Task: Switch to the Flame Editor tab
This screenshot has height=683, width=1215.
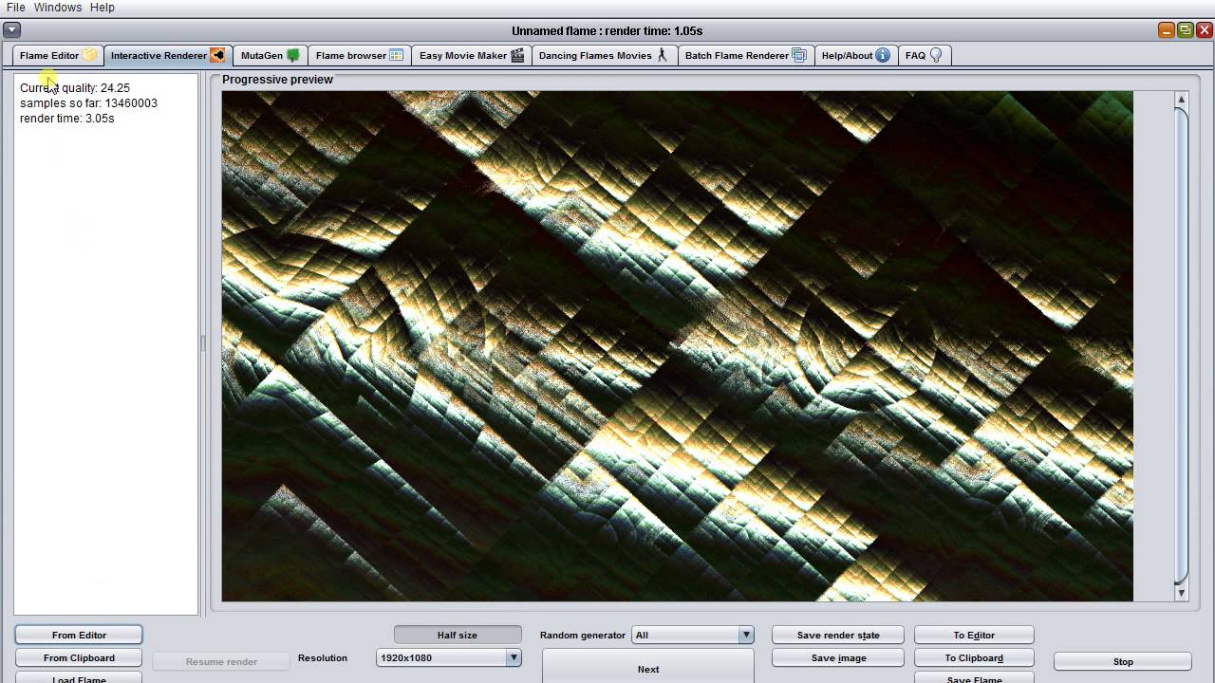Action: pyautogui.click(x=57, y=55)
